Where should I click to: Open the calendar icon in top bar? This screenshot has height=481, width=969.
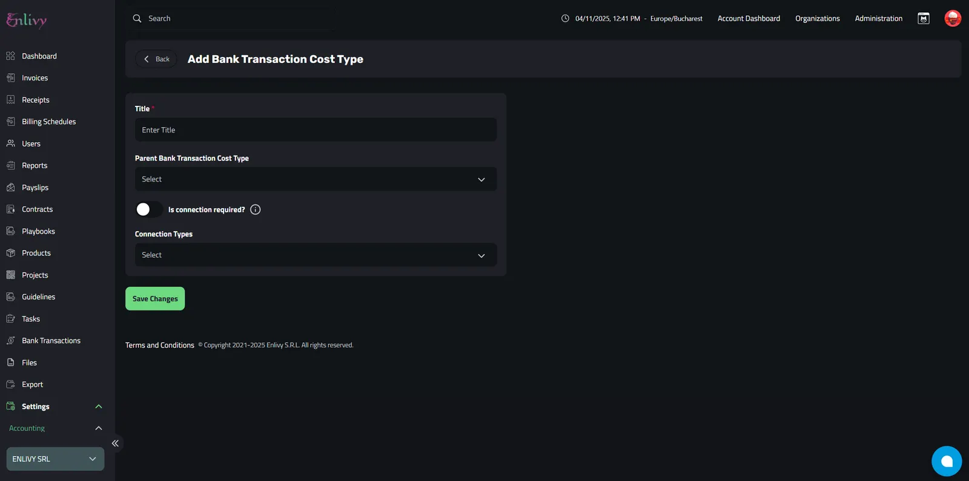924,19
